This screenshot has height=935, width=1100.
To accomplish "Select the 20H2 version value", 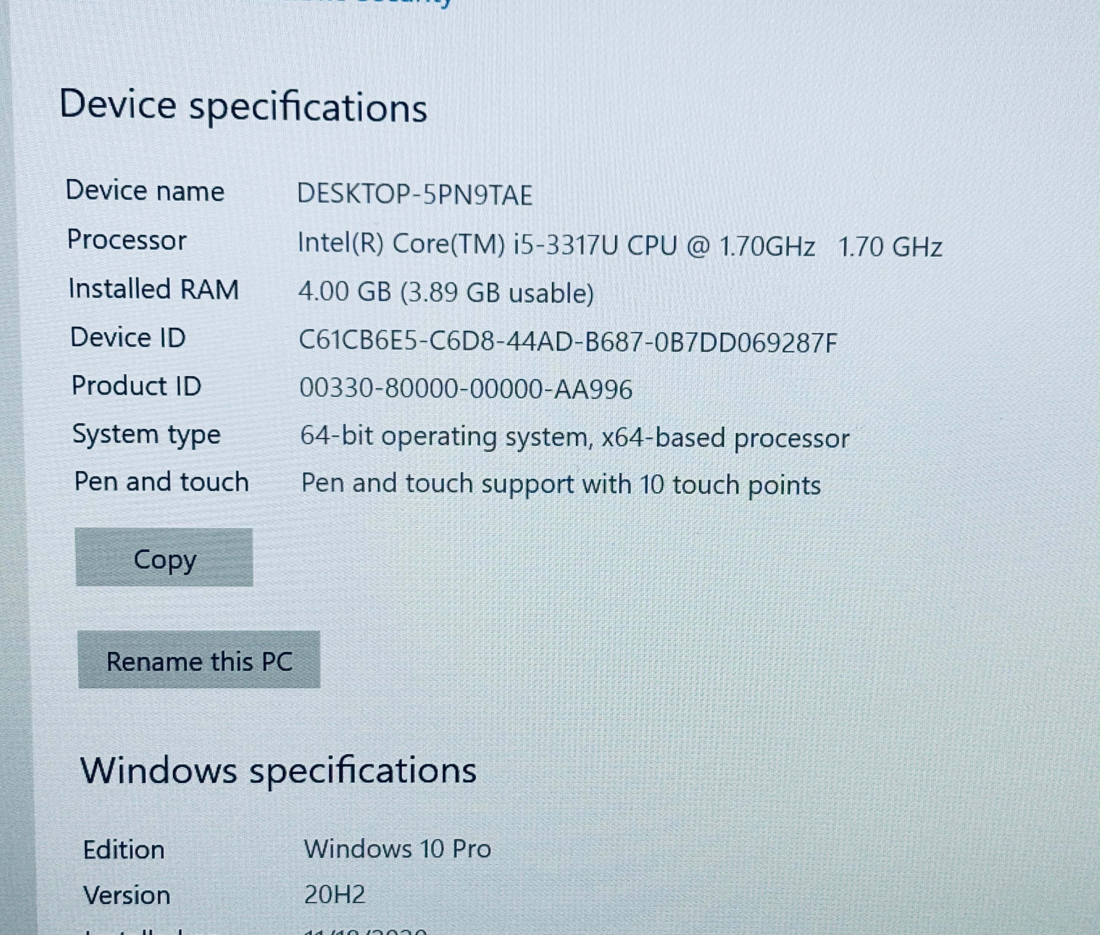I will click(x=335, y=895).
